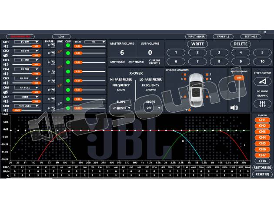Viewport: 274px width, 208px height.
Task: Flip the phase of CH8
Action: click(x=53, y=108)
